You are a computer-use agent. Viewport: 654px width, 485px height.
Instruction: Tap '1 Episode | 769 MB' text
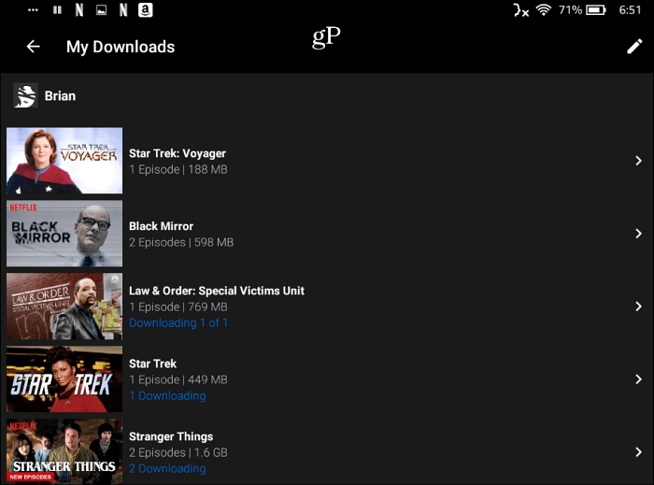pyautogui.click(x=178, y=307)
